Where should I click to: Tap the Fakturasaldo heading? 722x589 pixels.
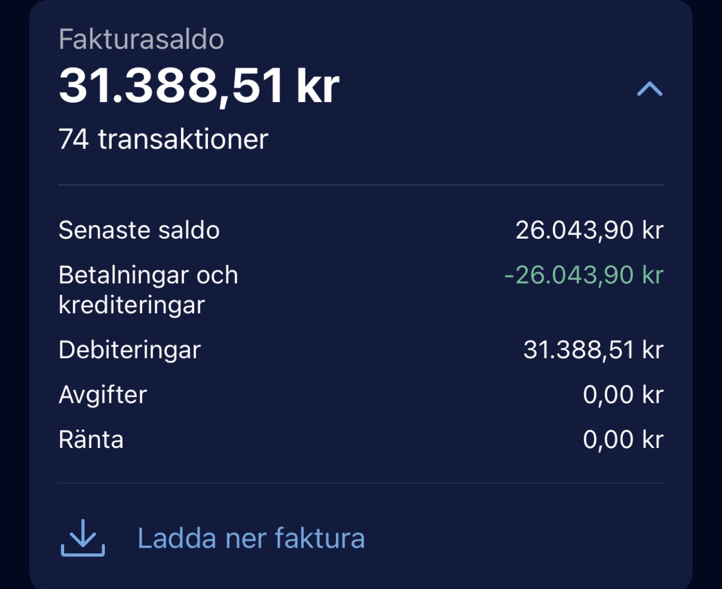coord(141,40)
